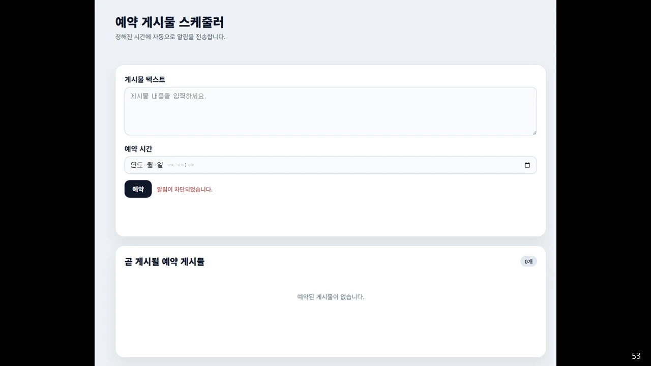This screenshot has width=651, height=366.
Task: Click the 예약 button to schedule
Action: coord(138,189)
